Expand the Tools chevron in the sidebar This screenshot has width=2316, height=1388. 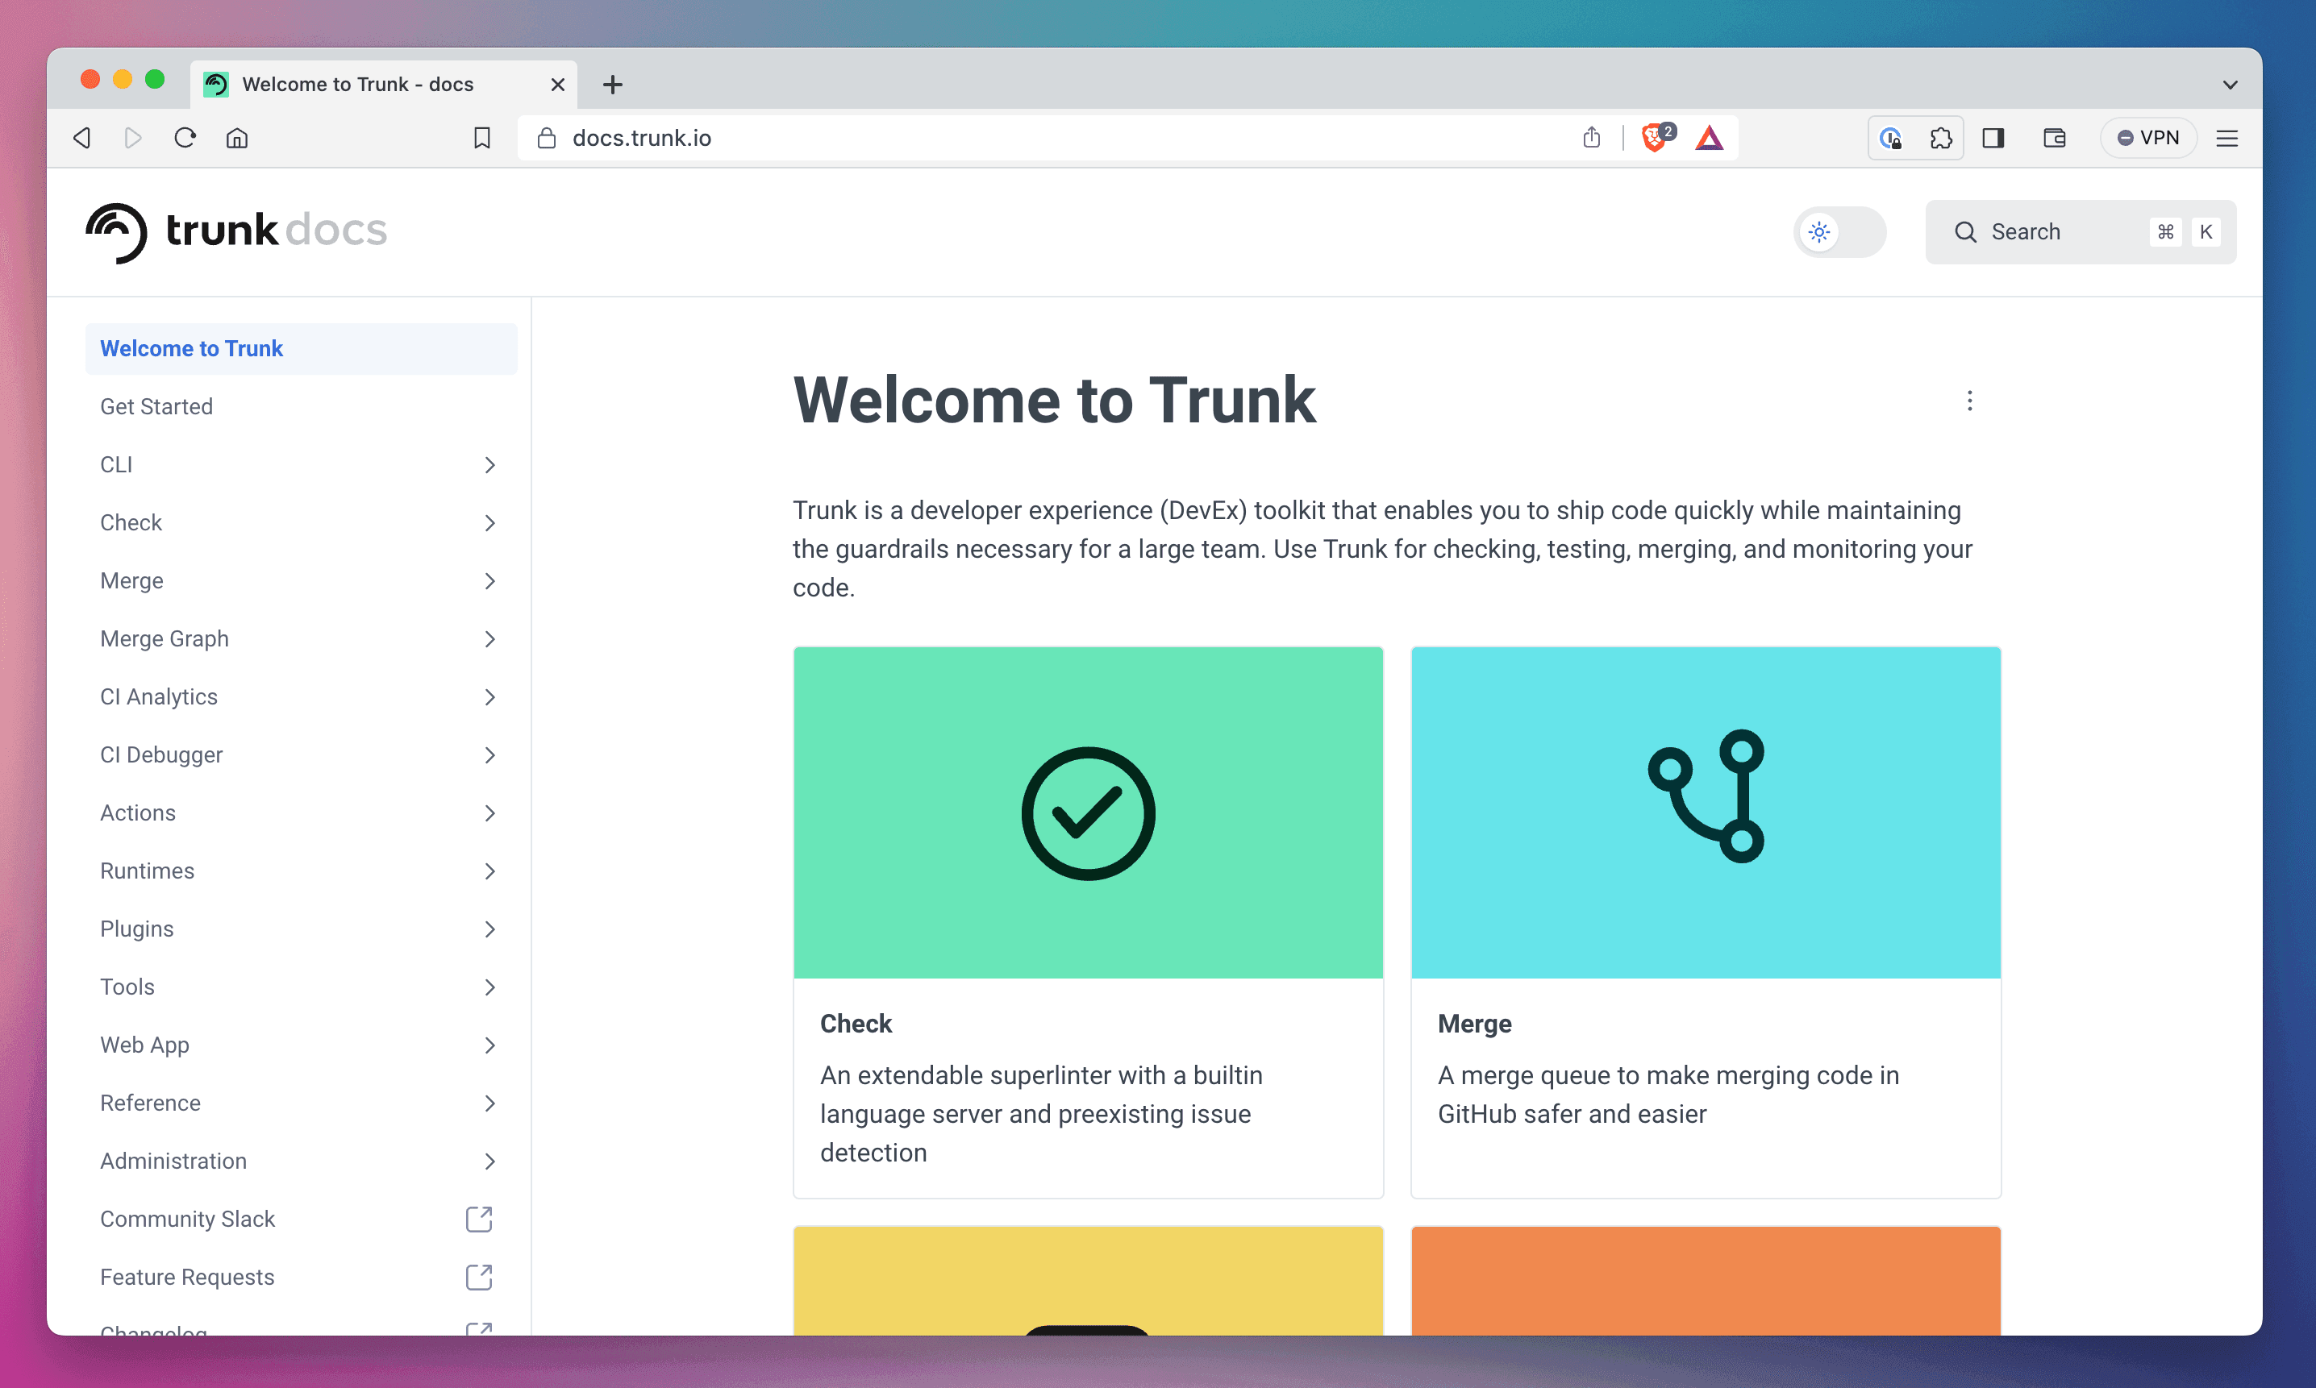(489, 987)
